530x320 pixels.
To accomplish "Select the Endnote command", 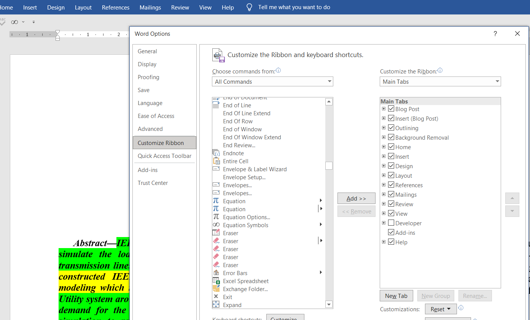I will click(233, 153).
